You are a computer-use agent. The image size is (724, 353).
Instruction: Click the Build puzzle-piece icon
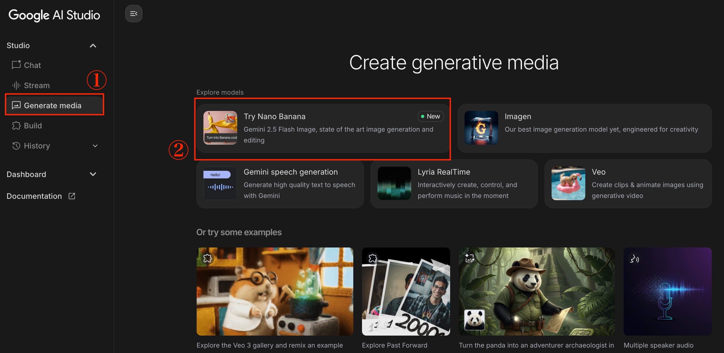(x=16, y=126)
